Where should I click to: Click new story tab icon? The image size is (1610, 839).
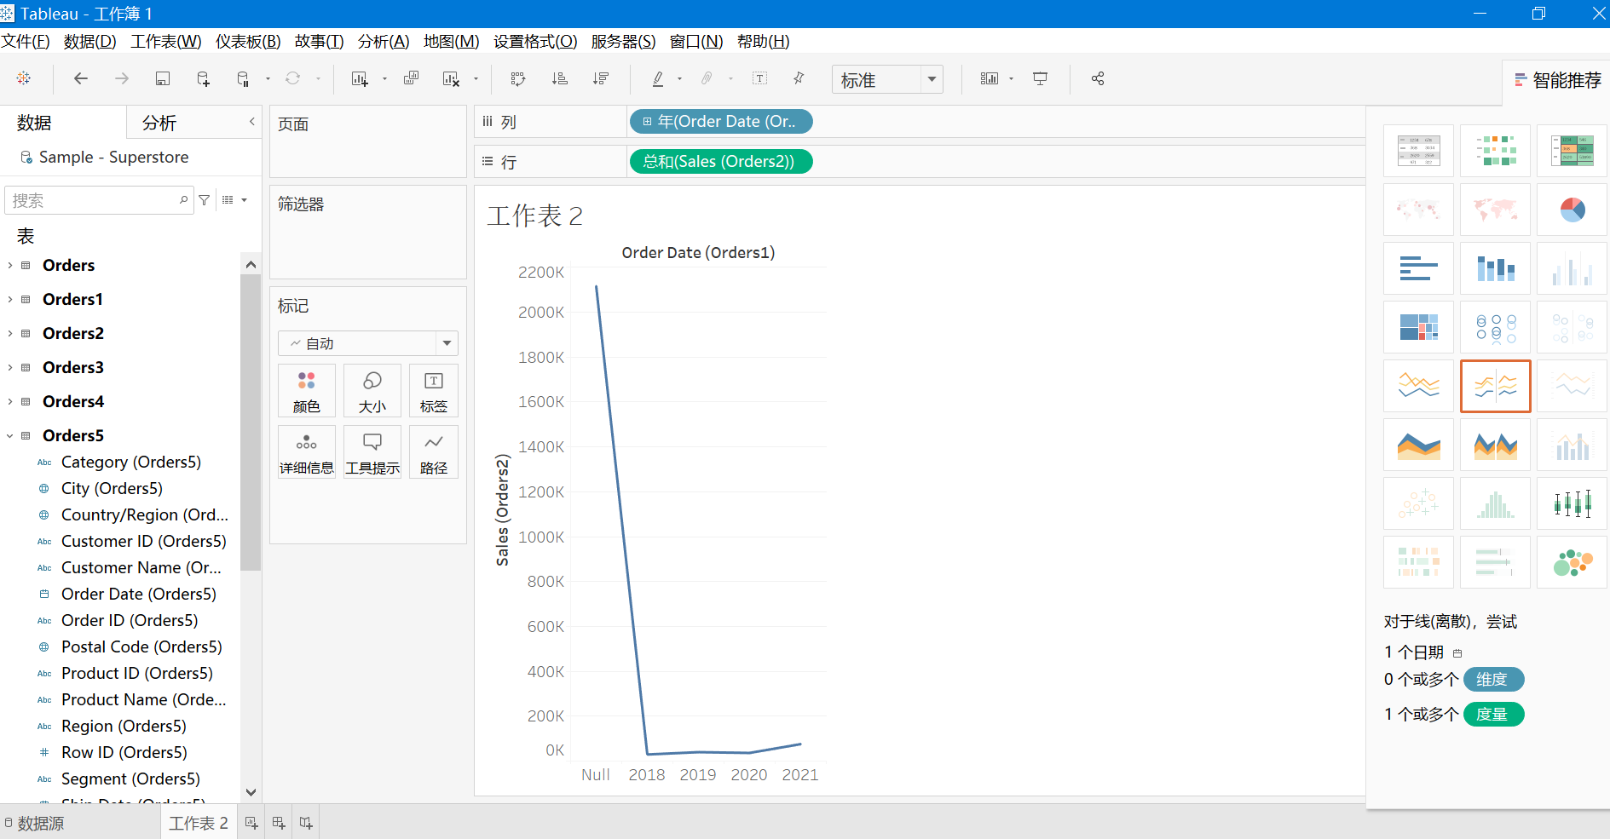point(306,823)
